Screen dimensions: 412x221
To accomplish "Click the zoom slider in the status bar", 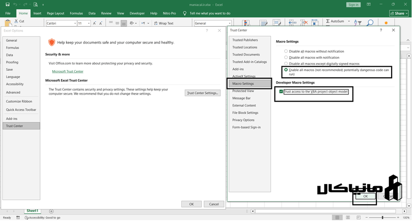I will tap(382, 217).
